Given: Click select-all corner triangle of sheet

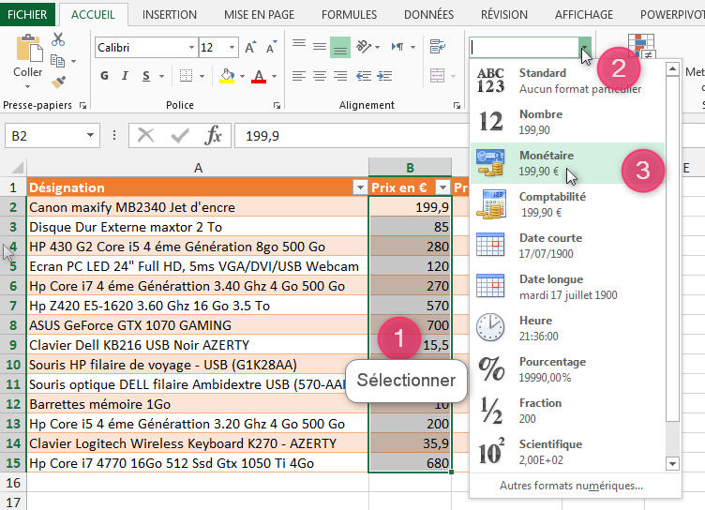Looking at the screenshot, I should click(x=17, y=168).
